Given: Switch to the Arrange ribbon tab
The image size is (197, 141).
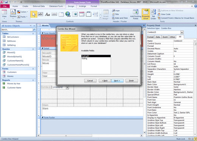Looking at the screenshot, I should (x=82, y=6).
